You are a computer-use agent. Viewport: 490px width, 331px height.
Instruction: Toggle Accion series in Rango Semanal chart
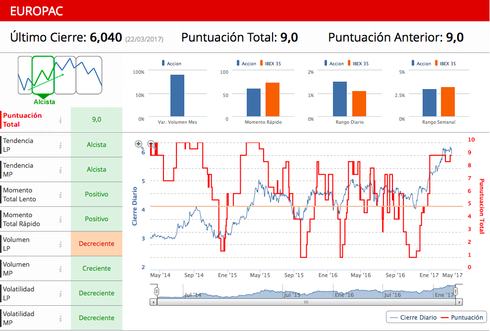421,63
